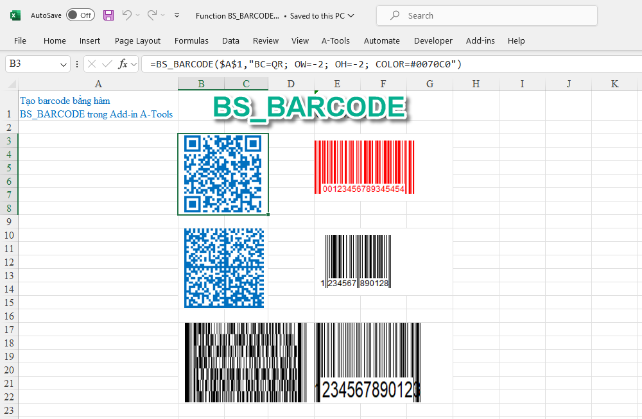642x419 pixels.
Task: Click the Undo arrow icon
Action: click(x=127, y=15)
